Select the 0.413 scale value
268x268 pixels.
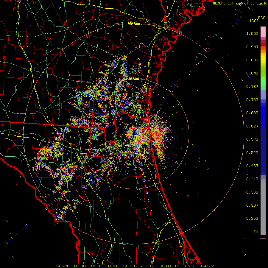pyautogui.click(x=252, y=179)
